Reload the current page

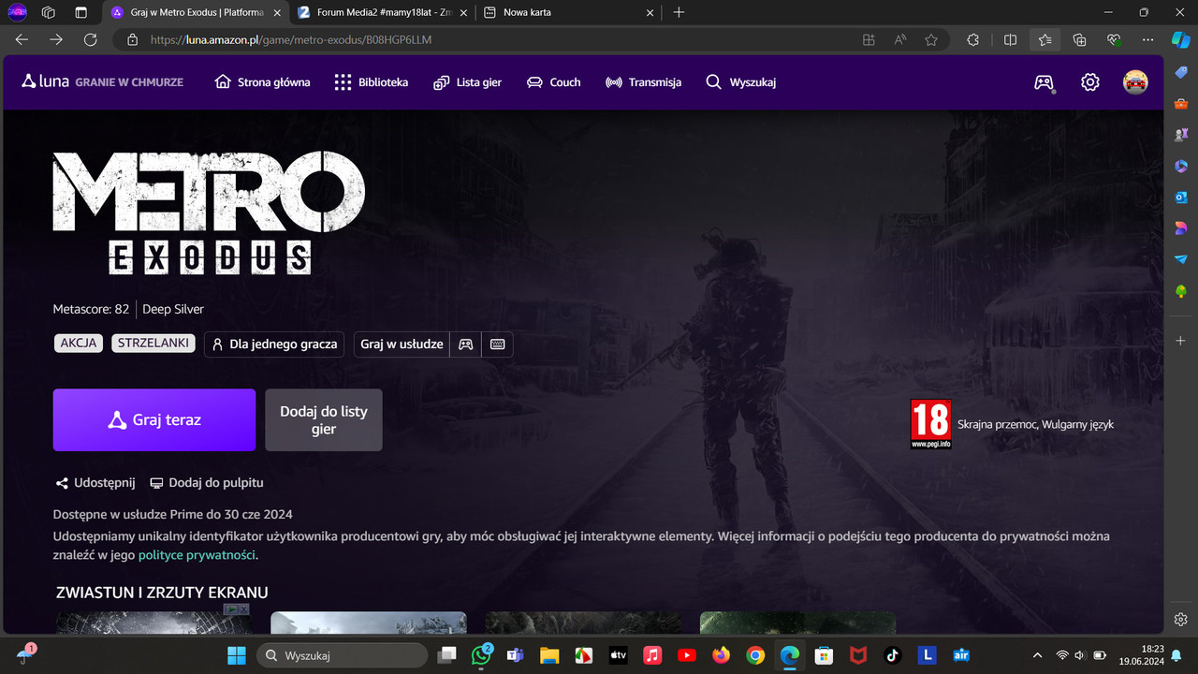90,39
